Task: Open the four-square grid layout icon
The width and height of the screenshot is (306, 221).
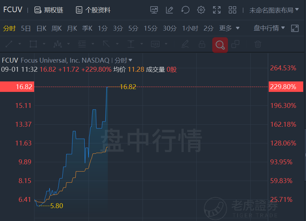Action: tap(232, 10)
